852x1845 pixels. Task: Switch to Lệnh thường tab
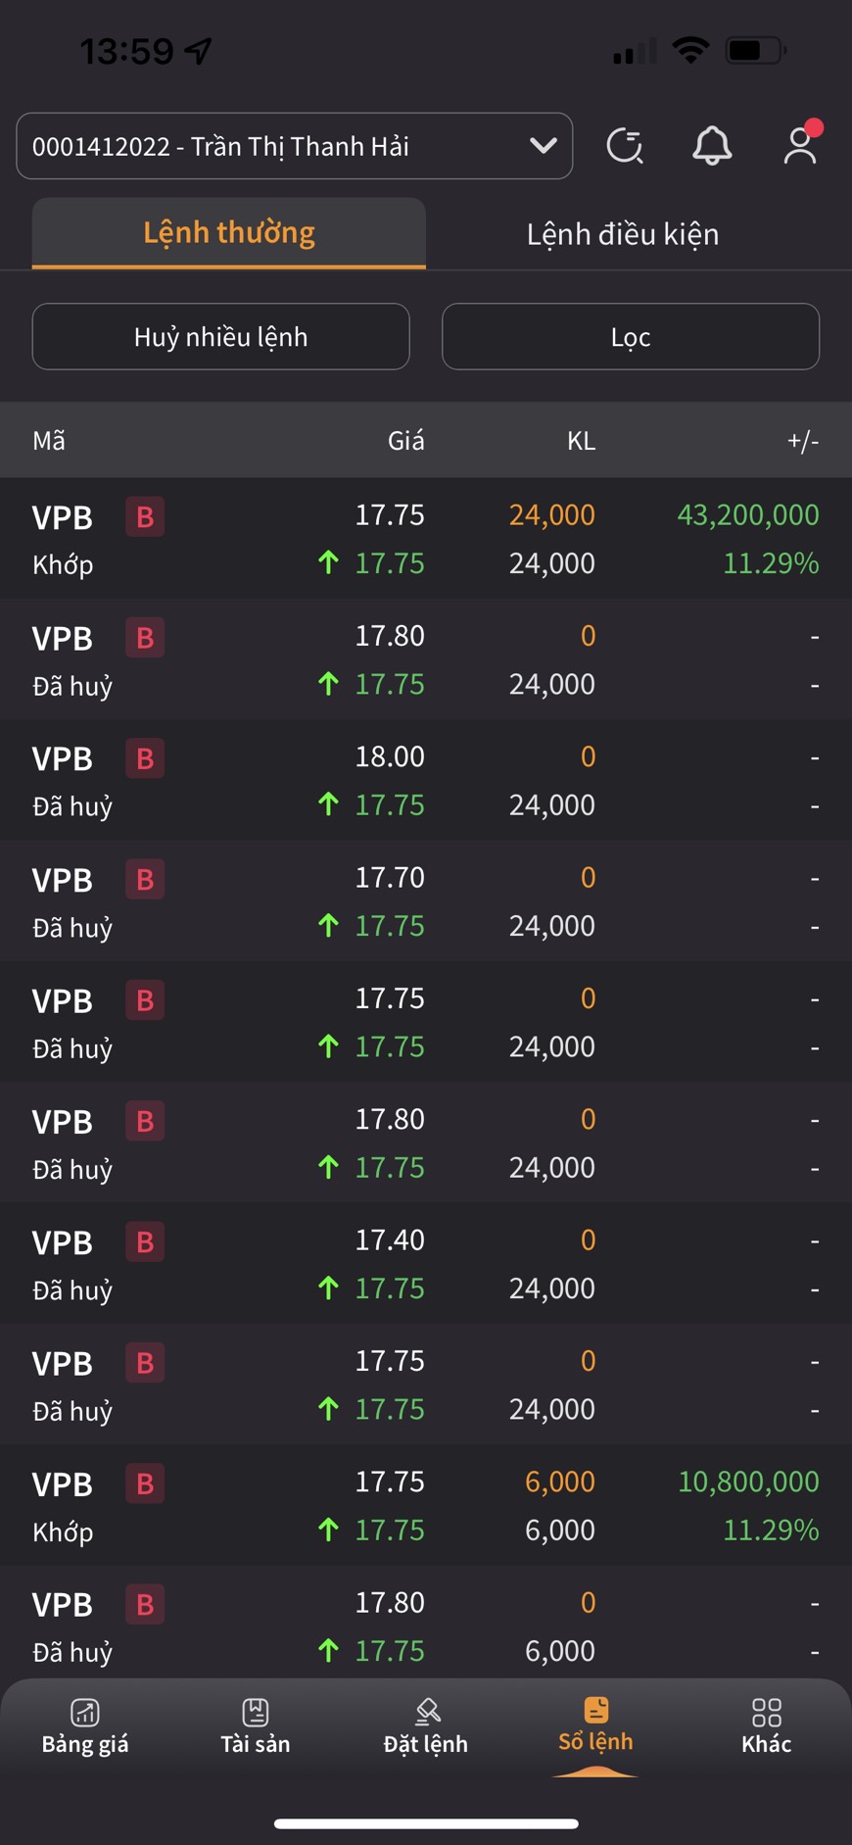[229, 233]
